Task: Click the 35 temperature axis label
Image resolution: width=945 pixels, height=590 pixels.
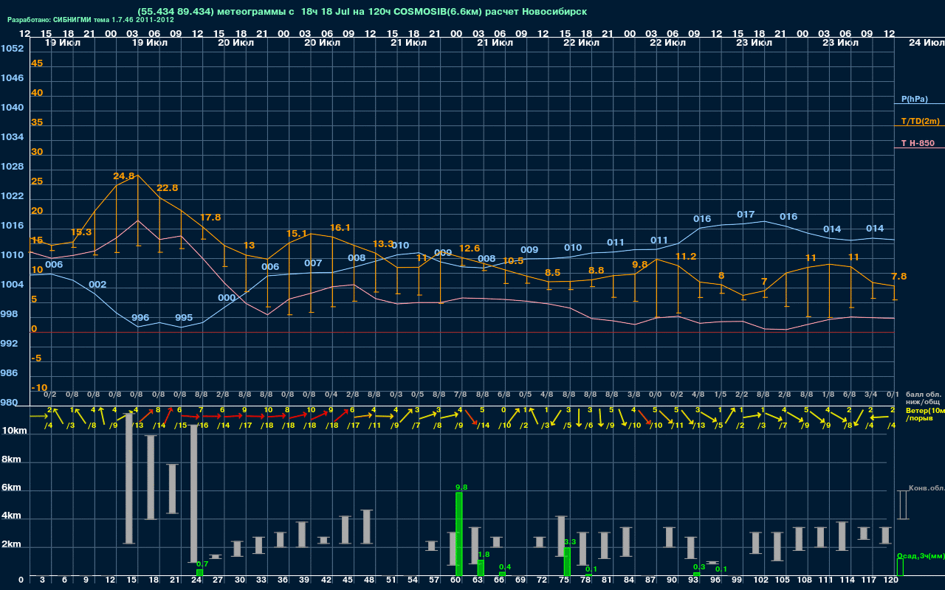Action: pos(37,122)
